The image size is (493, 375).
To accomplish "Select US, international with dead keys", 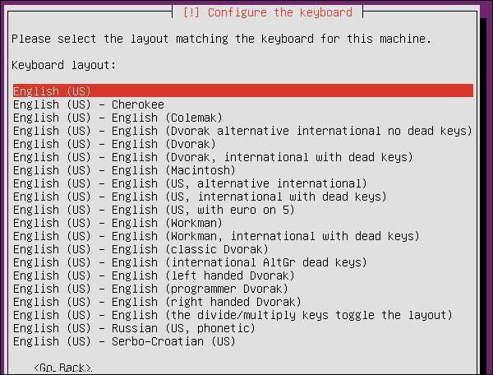I will [x=200, y=197].
